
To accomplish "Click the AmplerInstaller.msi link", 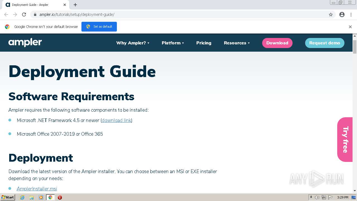I will coord(37,189).
